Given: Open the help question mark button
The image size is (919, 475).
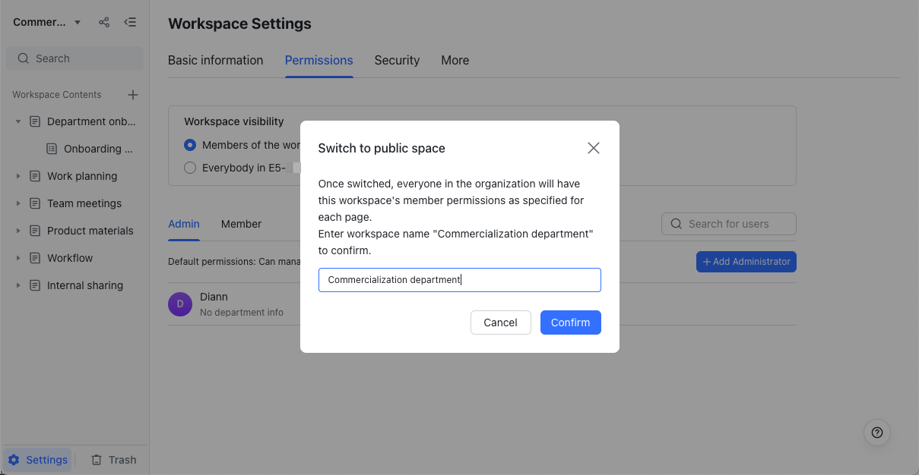Looking at the screenshot, I should click(877, 433).
